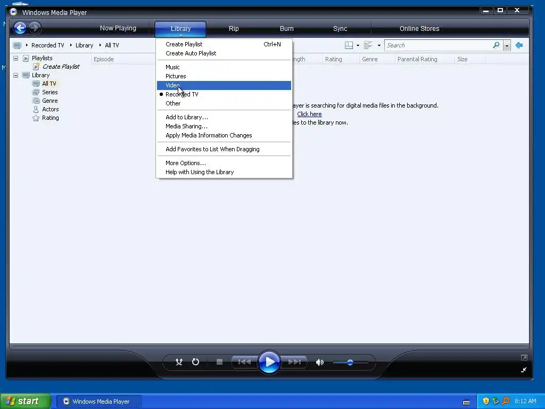Click the 'Click here' link
This screenshot has height=409, width=545.
click(x=309, y=114)
